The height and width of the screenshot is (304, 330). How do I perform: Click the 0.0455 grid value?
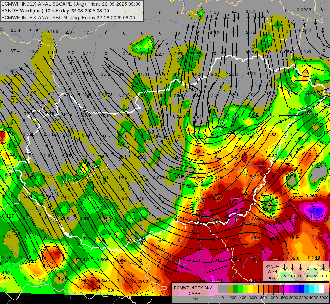(x=218, y=260)
